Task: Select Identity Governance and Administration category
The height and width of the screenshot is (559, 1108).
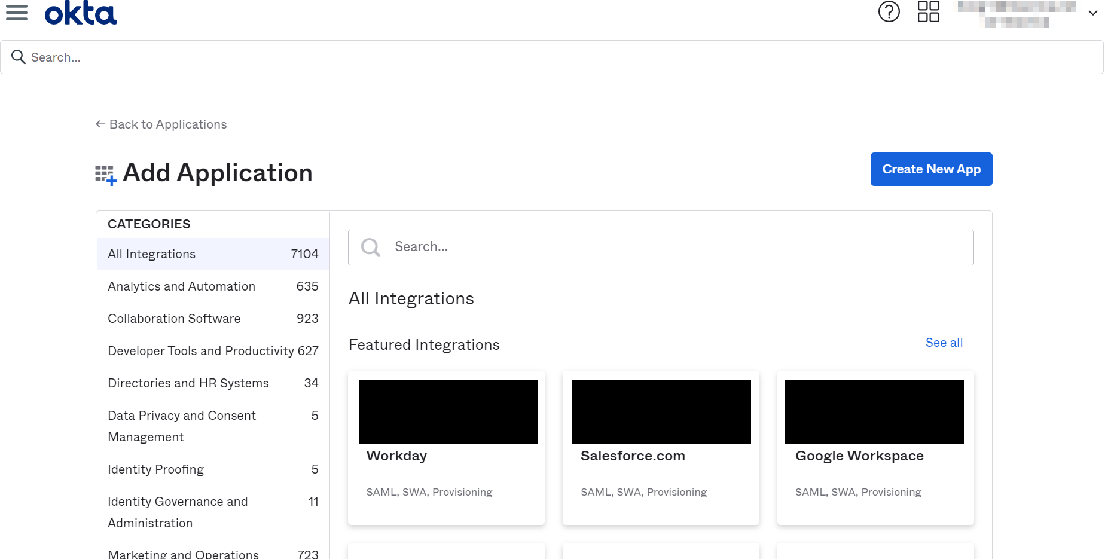Action: pos(213,512)
